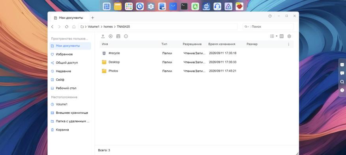This screenshot has height=155, width=346.
Task: Click Volume1 in the breadcrumb path
Action: point(94,27)
